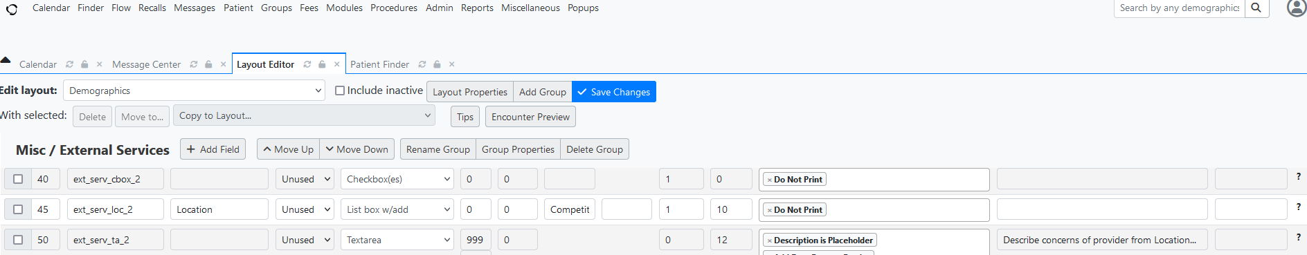Enable the Include inactive checkbox

[x=340, y=91]
